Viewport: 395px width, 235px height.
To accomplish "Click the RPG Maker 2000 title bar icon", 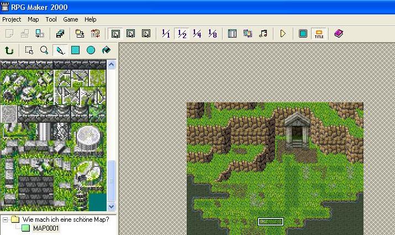I will pyautogui.click(x=5, y=7).
